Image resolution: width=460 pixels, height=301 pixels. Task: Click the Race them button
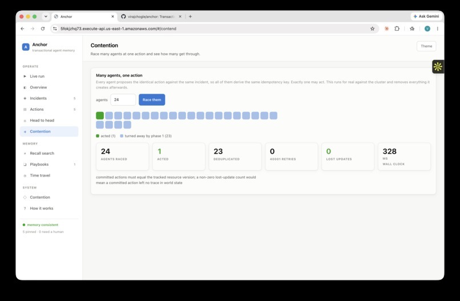[152, 100]
